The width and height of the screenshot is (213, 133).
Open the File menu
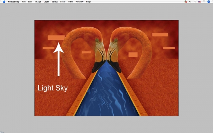(x=24, y=2)
